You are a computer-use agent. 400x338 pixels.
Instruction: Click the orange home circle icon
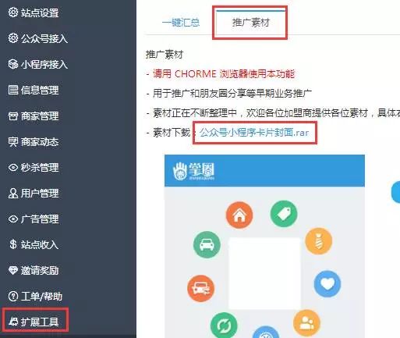click(239, 215)
